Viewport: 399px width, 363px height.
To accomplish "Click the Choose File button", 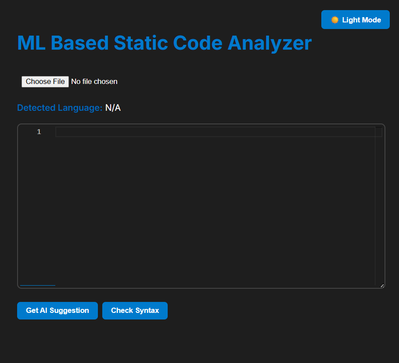I will pyautogui.click(x=45, y=82).
